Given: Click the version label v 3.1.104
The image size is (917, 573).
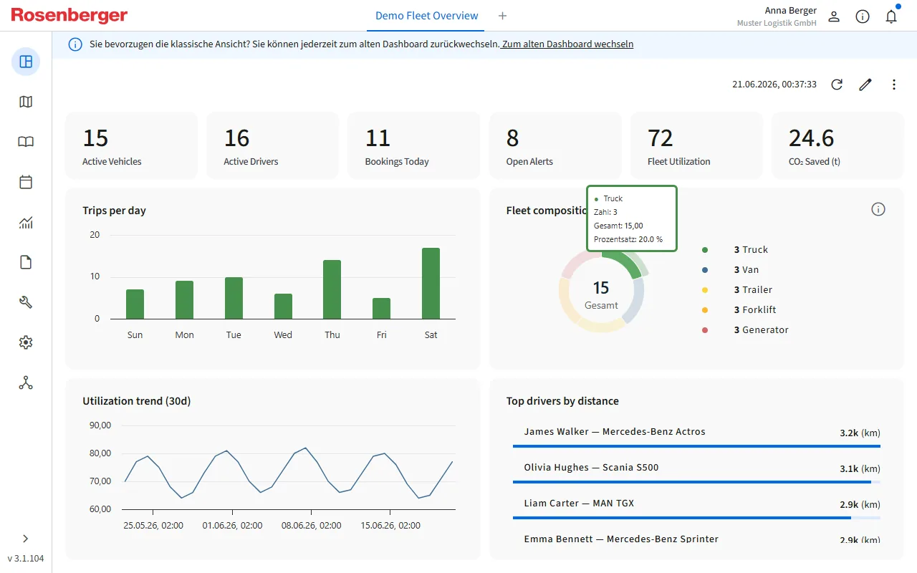Looking at the screenshot, I should (x=26, y=558).
